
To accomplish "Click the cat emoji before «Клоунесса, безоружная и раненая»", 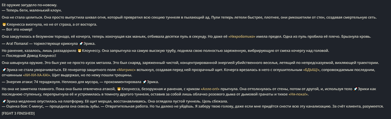I will click(119, 89).
